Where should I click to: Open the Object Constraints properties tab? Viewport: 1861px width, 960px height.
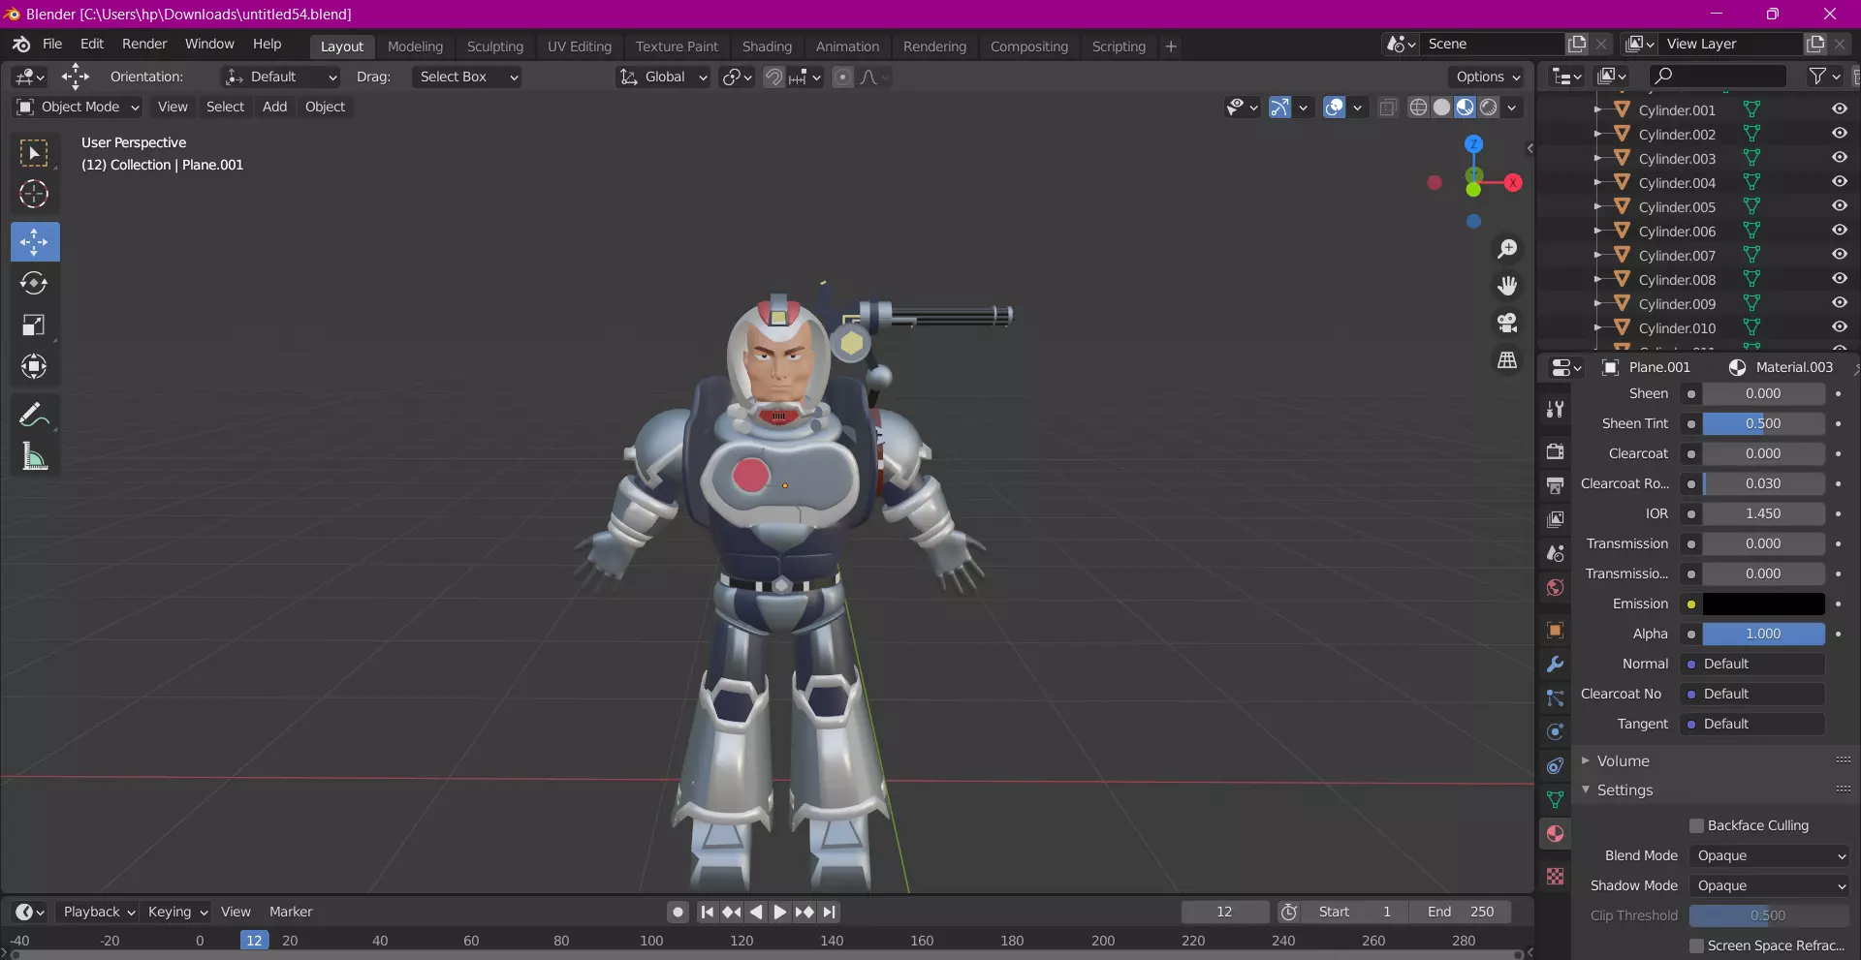pyautogui.click(x=1556, y=765)
